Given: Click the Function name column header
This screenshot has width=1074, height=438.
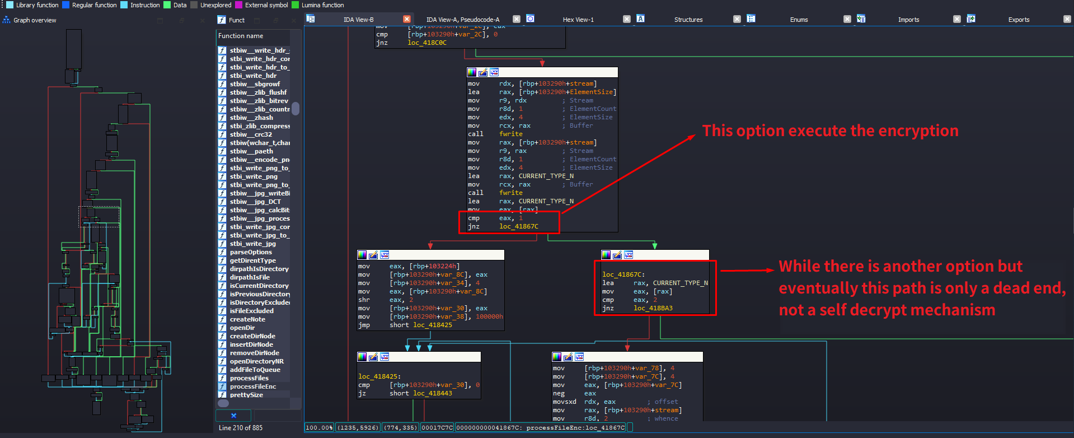Looking at the screenshot, I should (254, 36).
